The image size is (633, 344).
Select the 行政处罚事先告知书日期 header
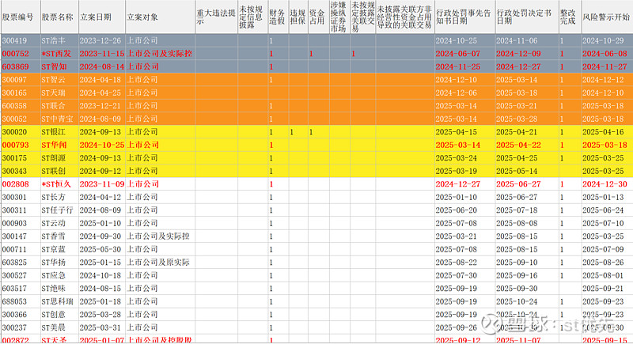(464, 17)
